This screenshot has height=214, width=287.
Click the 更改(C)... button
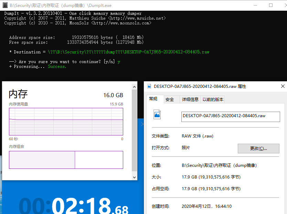258,149
